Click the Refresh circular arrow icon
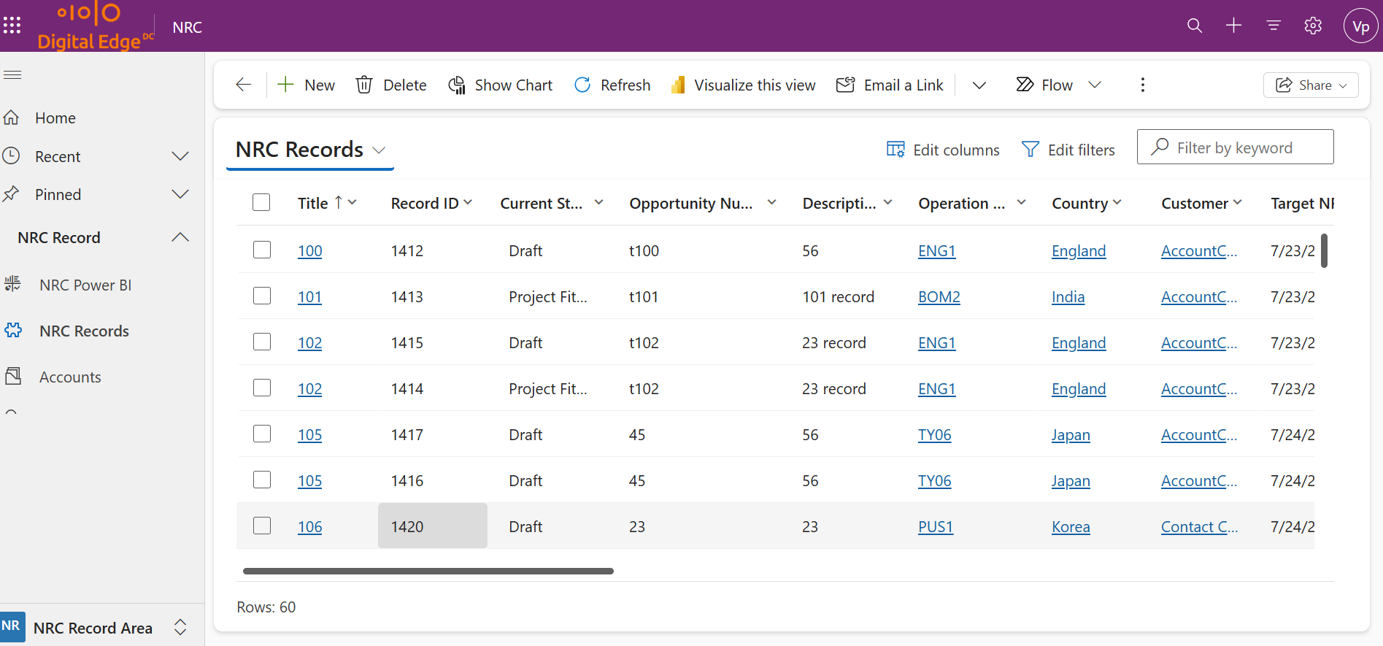The height and width of the screenshot is (646, 1383). click(582, 85)
